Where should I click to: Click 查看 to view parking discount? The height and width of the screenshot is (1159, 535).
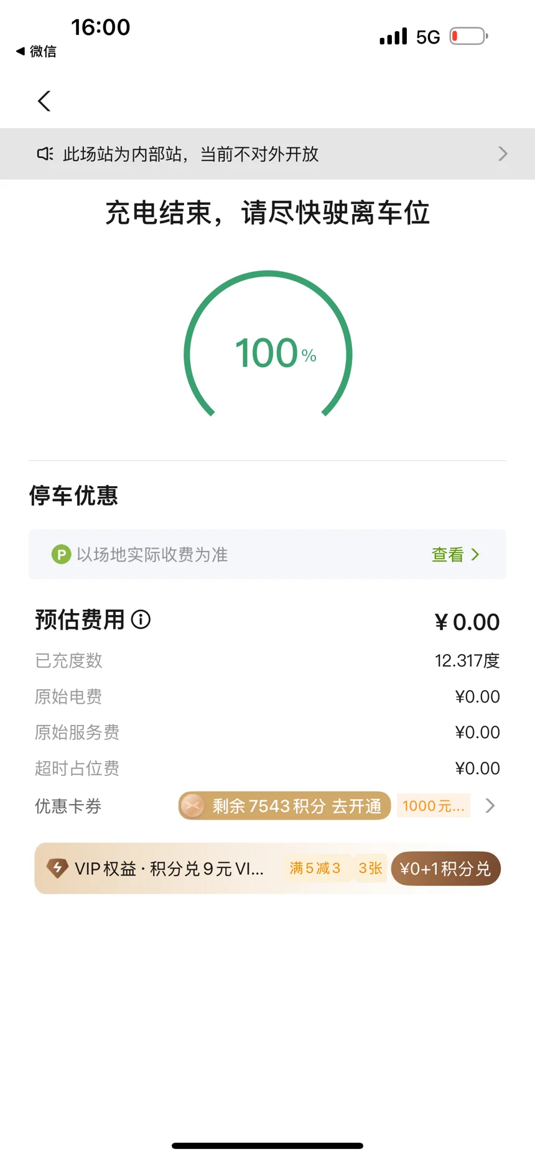coord(448,554)
